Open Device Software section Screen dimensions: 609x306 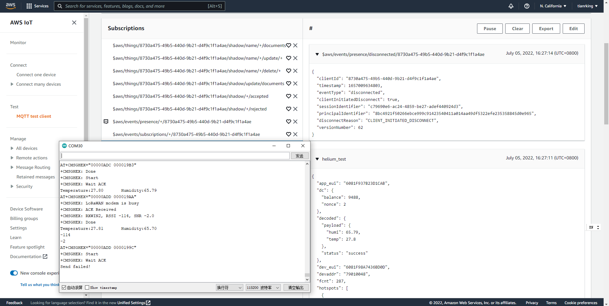pyautogui.click(x=26, y=209)
